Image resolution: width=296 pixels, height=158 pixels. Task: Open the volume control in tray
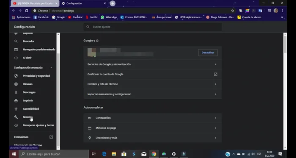253,154
